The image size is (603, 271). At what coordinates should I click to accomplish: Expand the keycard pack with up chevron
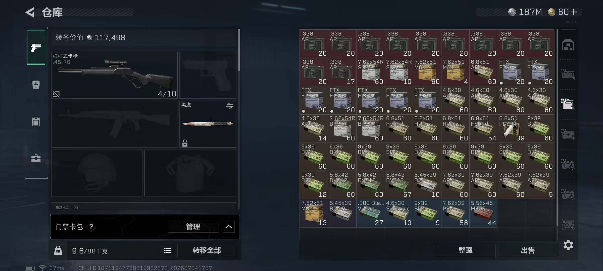229,227
